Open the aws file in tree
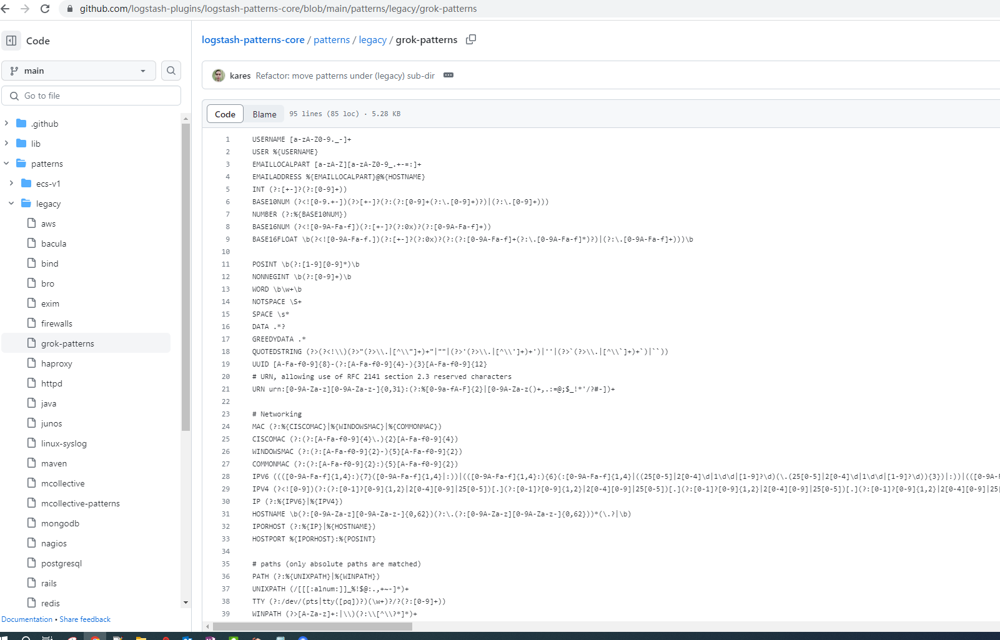The height and width of the screenshot is (640, 1000). tap(48, 224)
